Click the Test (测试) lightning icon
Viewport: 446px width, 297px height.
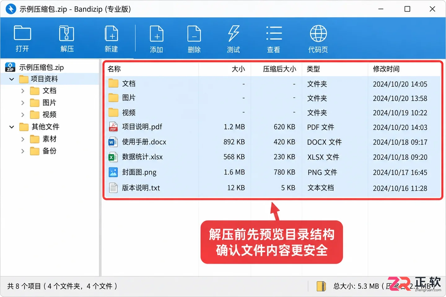pyautogui.click(x=234, y=33)
